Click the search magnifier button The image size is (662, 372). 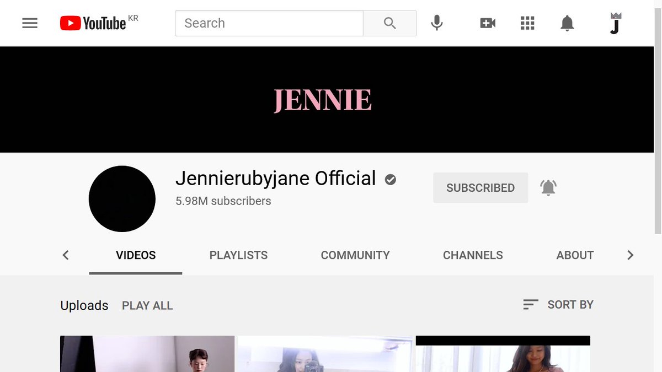coord(389,23)
